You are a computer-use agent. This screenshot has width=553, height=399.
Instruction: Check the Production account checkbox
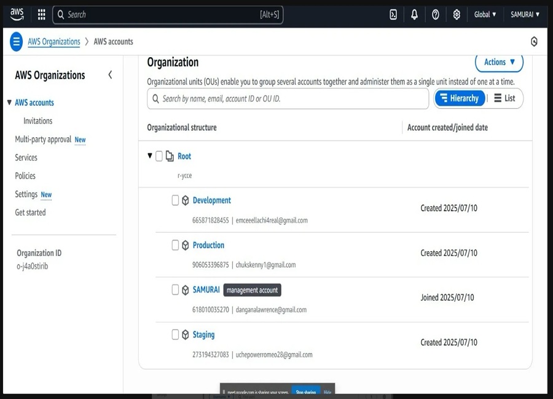(x=175, y=245)
